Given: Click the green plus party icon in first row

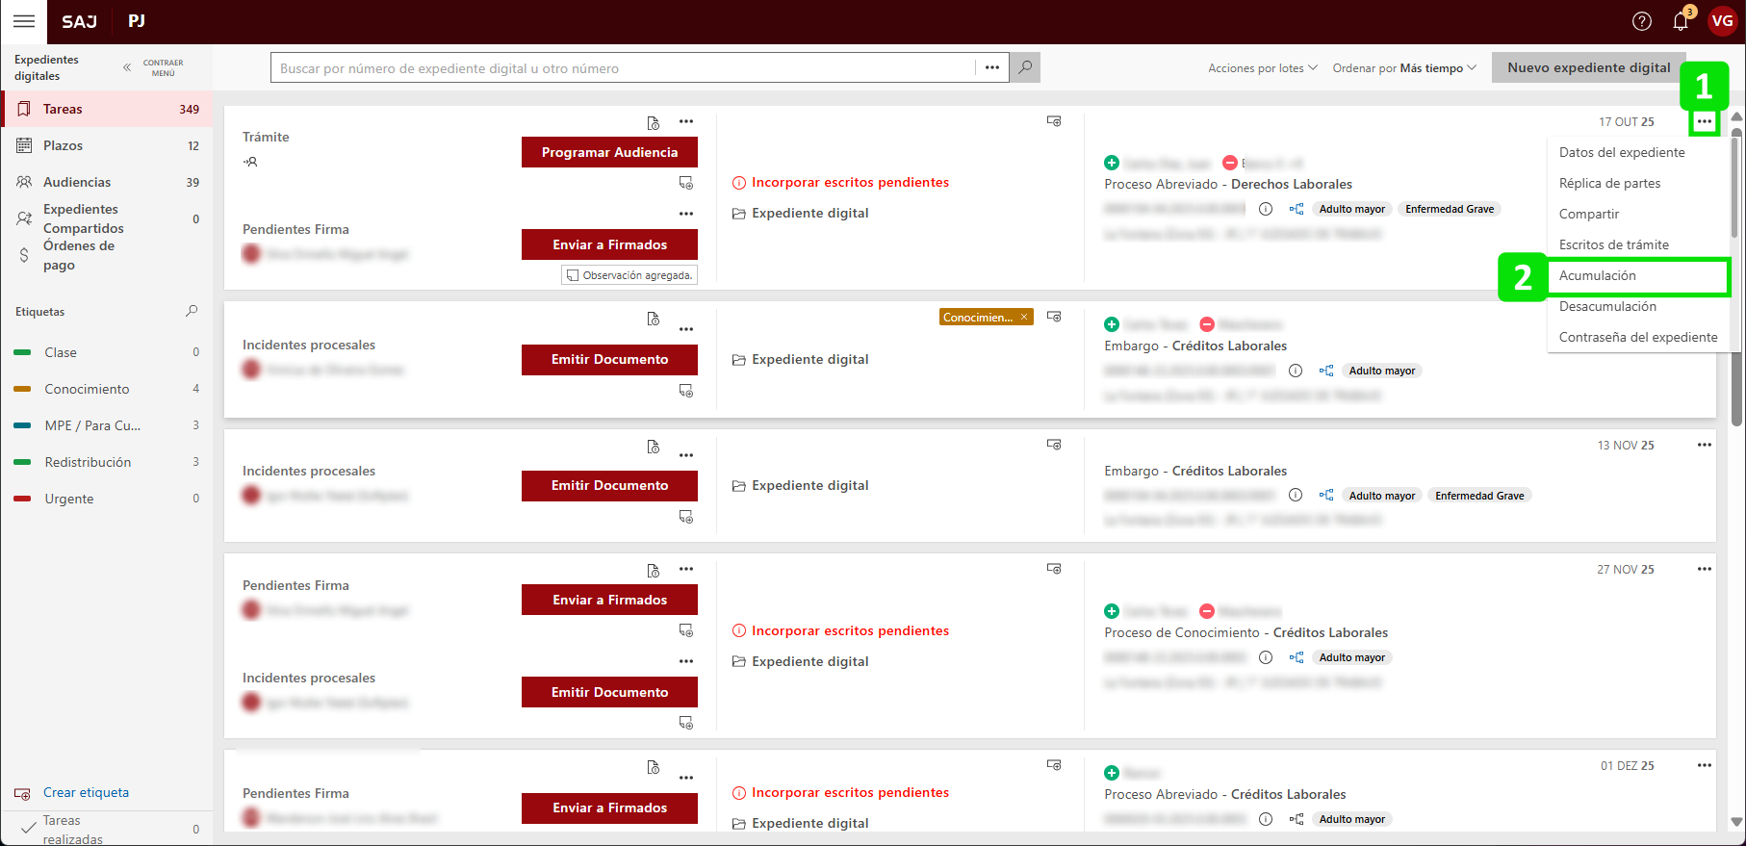Looking at the screenshot, I should [x=1112, y=163].
